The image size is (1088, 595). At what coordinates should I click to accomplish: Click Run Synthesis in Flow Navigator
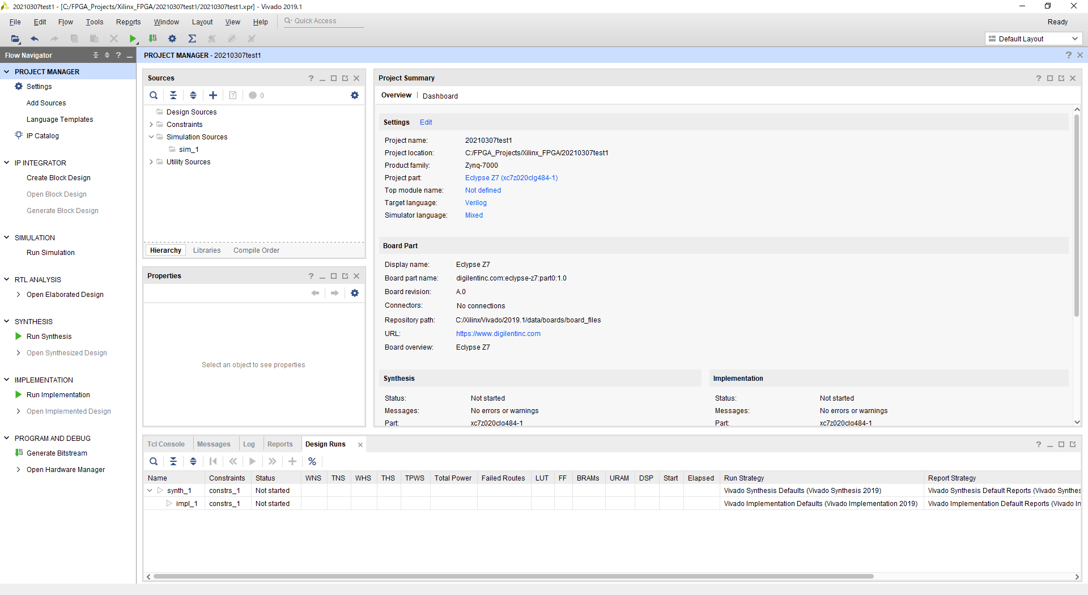tap(49, 337)
